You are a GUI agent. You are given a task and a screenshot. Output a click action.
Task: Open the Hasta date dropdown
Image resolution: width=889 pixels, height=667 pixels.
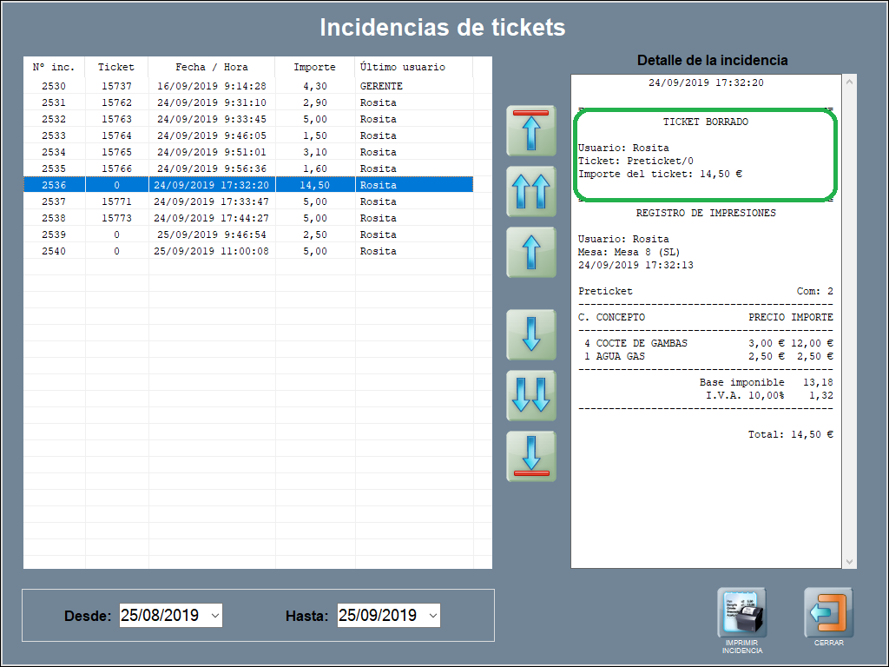point(432,616)
